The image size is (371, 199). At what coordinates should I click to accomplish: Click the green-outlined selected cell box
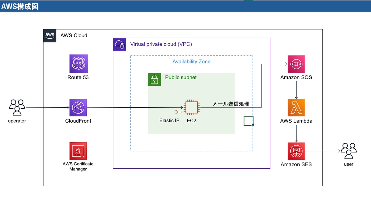pos(248,121)
